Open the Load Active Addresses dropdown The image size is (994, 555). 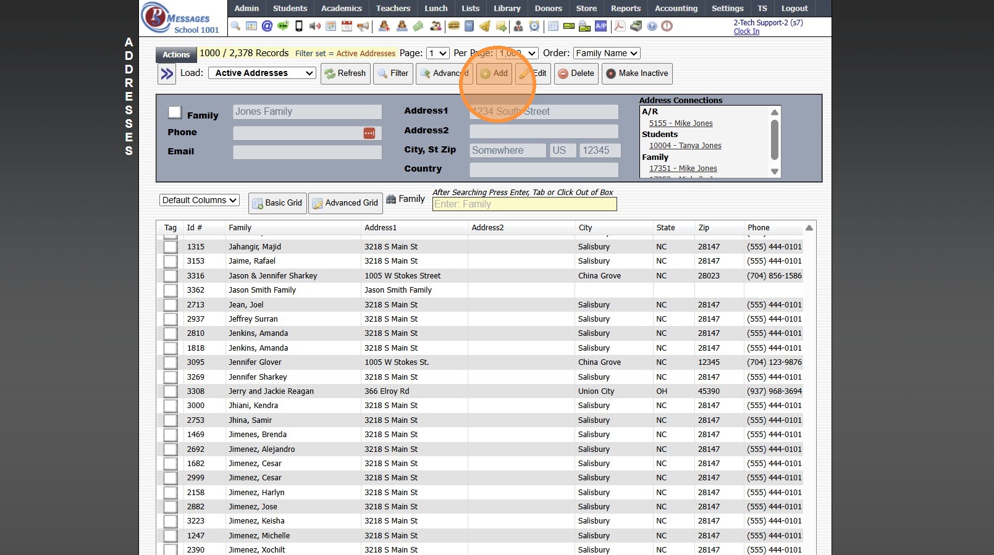[262, 73]
